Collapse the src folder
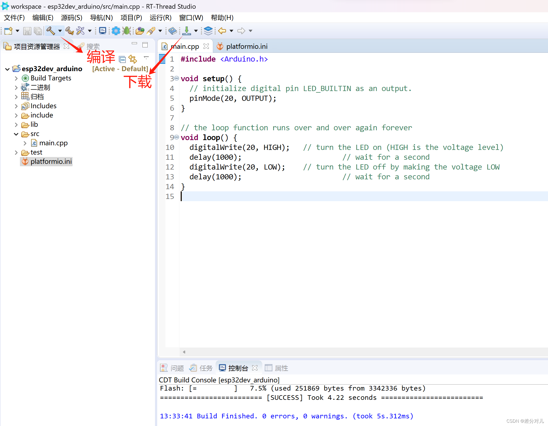This screenshot has width=548, height=426. point(16,134)
